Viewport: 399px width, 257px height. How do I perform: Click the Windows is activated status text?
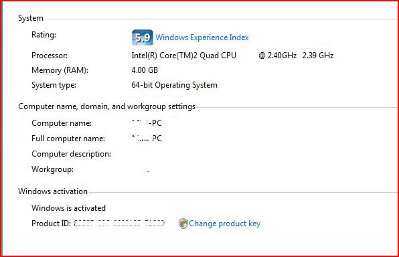(x=68, y=208)
